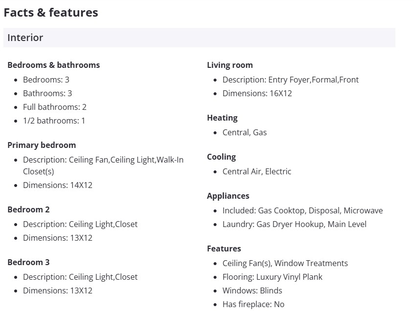
Task: Click the Laundry: Gas Dryer Hookup line
Action: 294,224
